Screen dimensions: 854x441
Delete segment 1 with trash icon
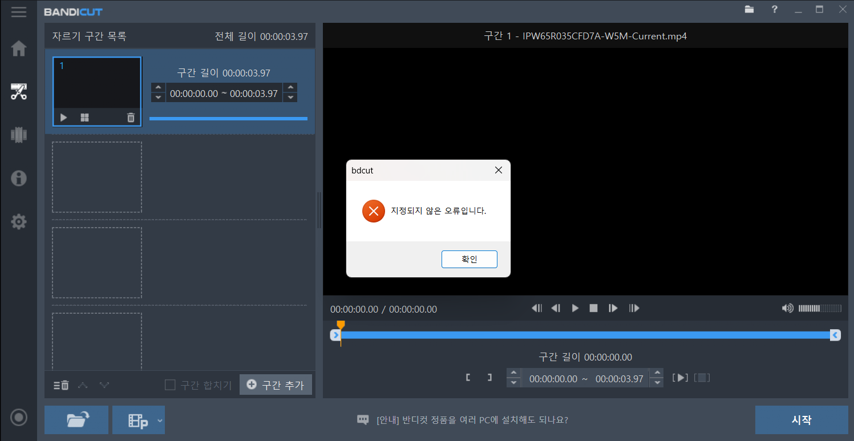[x=131, y=118]
